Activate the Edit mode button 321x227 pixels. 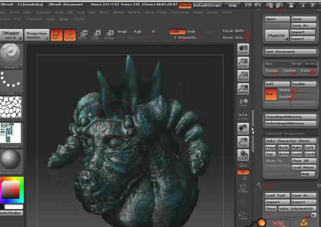click(57, 35)
